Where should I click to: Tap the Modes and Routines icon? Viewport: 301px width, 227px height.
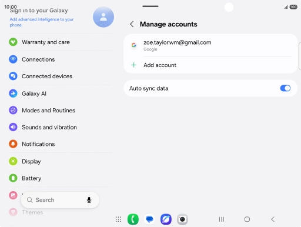pyautogui.click(x=13, y=111)
